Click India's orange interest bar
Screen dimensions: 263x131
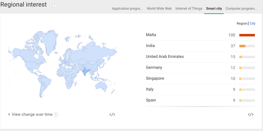pos(242,46)
